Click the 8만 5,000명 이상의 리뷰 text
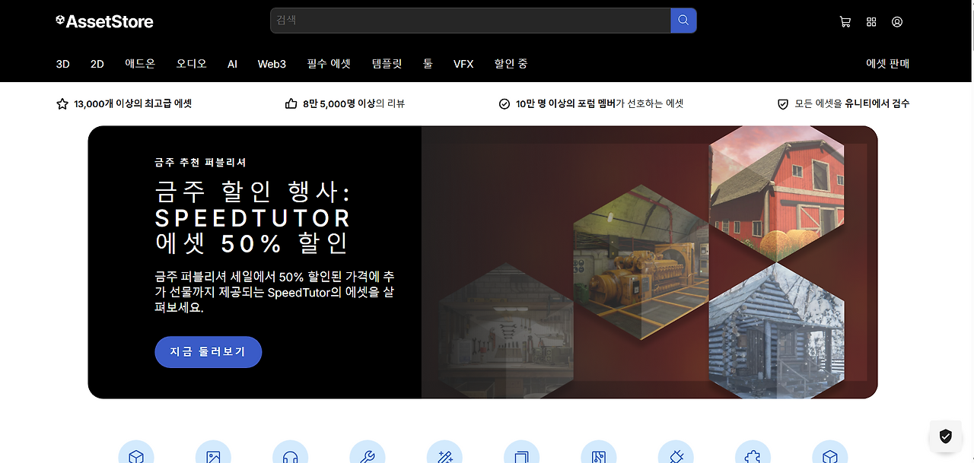The height and width of the screenshot is (463, 974). tap(353, 103)
